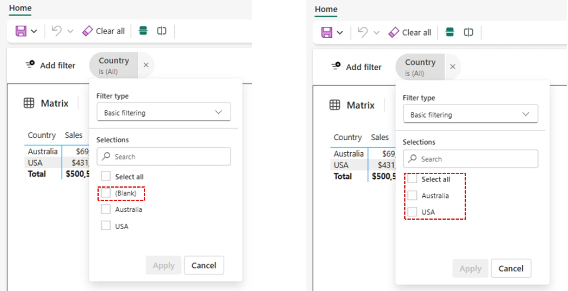The height and width of the screenshot is (291, 568).
Task: Switch to the Home tab in the right screenshot
Action: click(326, 9)
